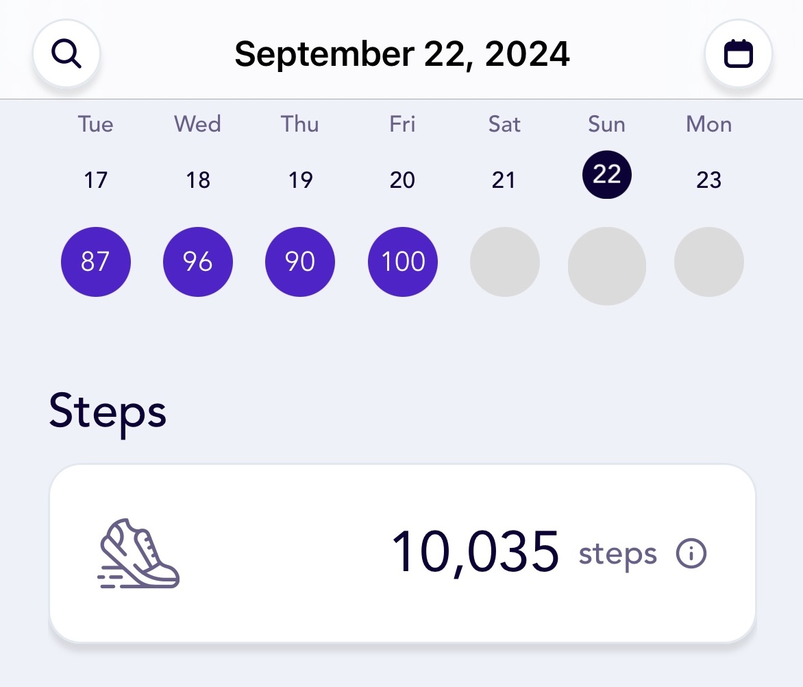803x687 pixels.
Task: Select the purple score circle showing 87
Action: (96, 262)
